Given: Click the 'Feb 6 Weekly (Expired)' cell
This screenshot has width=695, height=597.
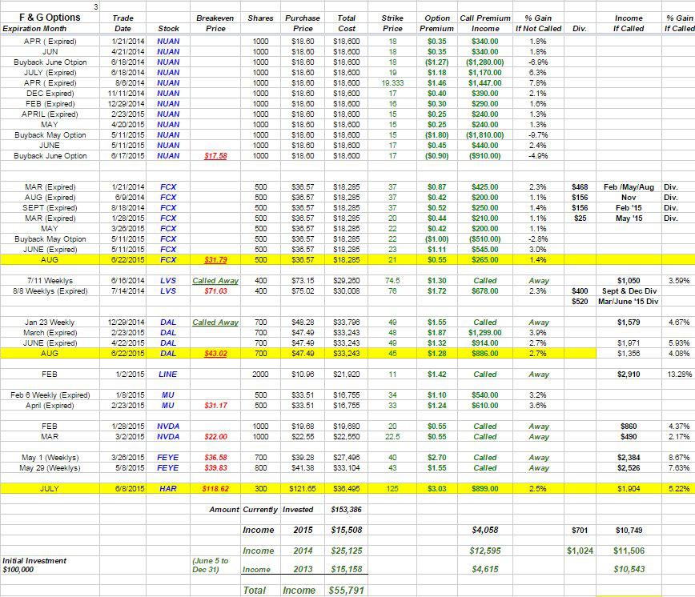Looking at the screenshot, I should click(x=50, y=395).
